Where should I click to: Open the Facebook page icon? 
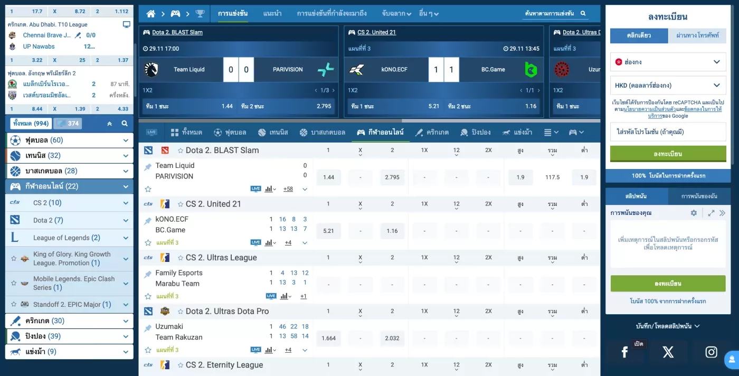625,352
